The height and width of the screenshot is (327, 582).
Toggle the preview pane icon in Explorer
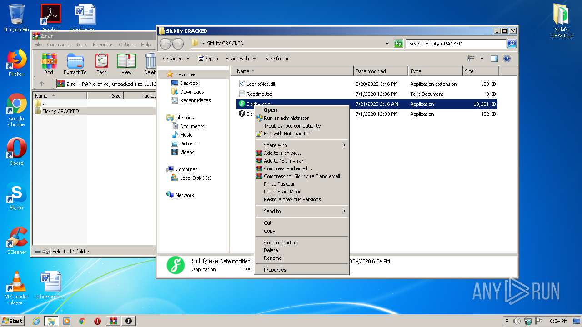pyautogui.click(x=494, y=59)
